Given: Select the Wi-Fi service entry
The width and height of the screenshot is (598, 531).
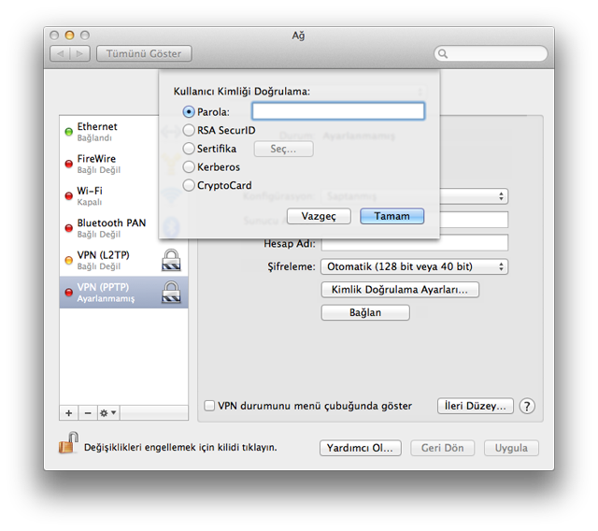Looking at the screenshot, I should click(123, 195).
